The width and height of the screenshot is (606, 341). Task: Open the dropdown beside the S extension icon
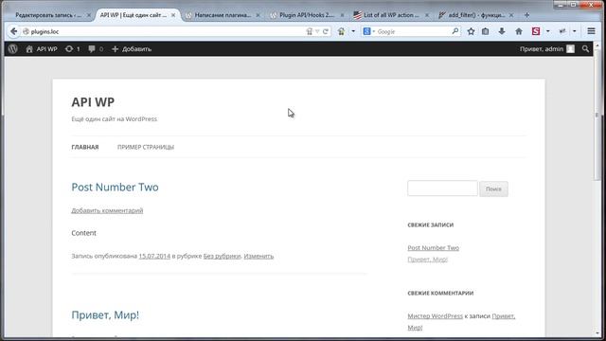click(547, 31)
